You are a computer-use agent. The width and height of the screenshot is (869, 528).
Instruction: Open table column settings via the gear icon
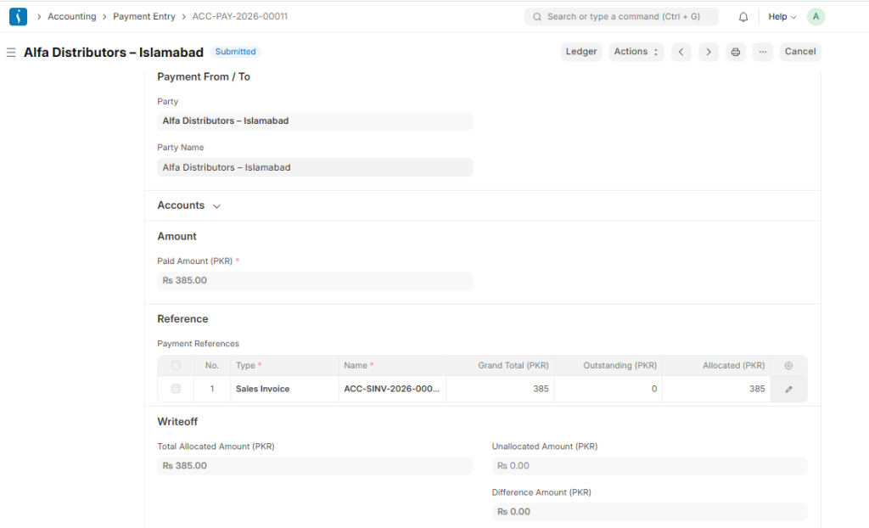[x=788, y=365]
